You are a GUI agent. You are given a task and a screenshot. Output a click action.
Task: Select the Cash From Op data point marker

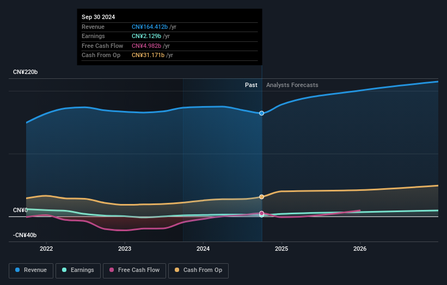coord(261,197)
